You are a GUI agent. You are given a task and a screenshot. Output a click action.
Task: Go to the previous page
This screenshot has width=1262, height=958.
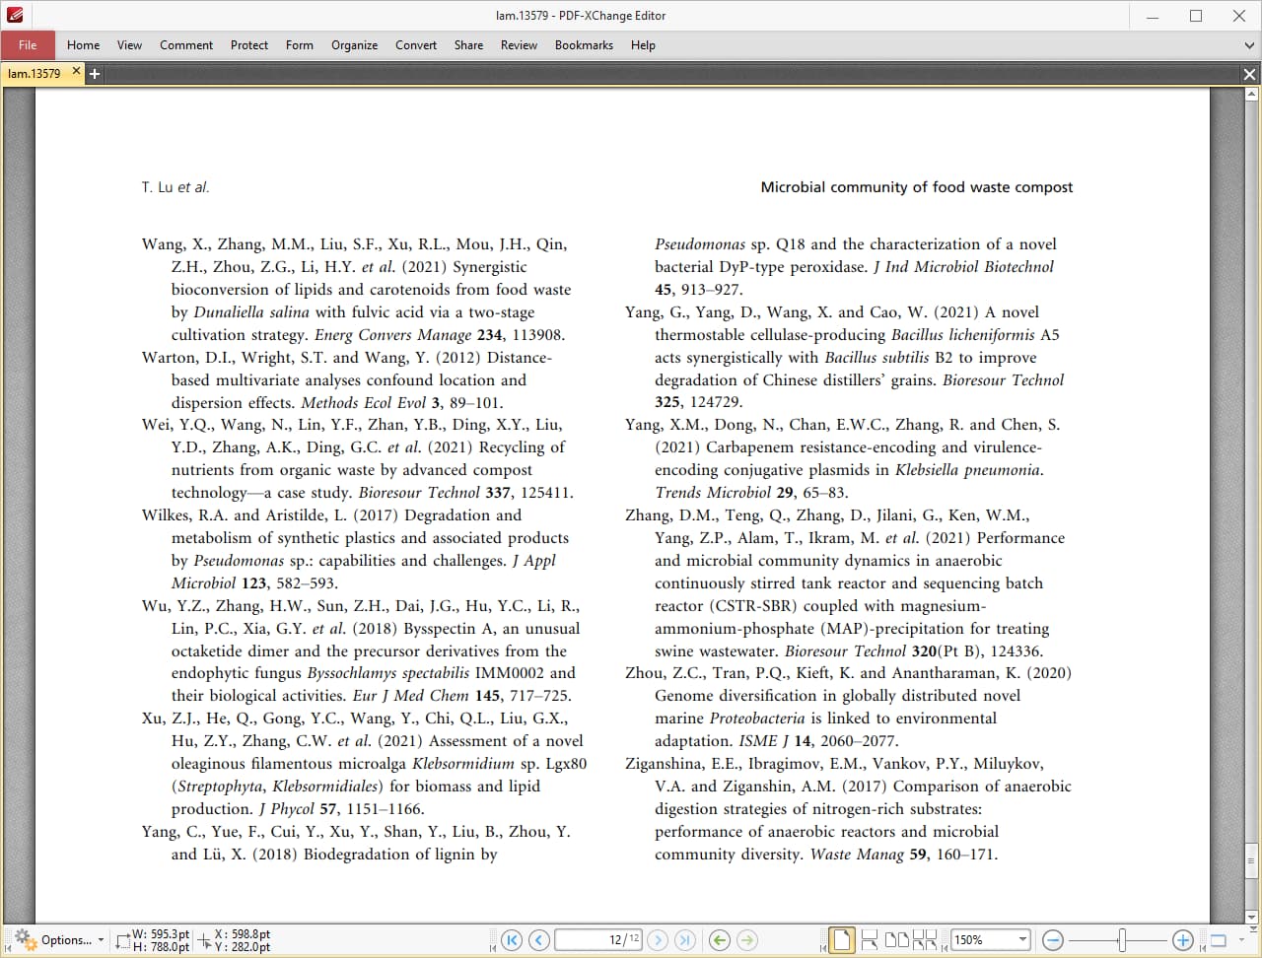[538, 940]
